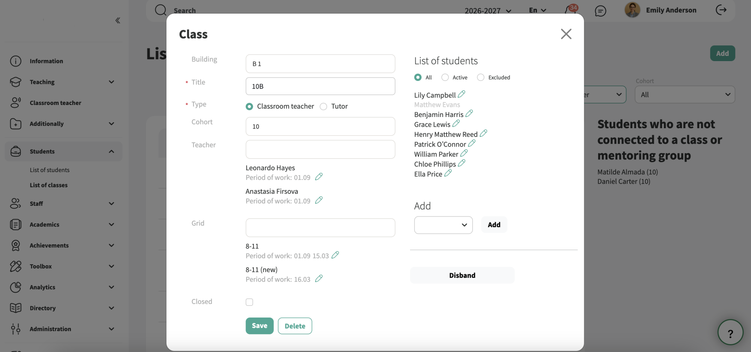The image size is (751, 352).
Task: Go to List of students submenu
Action: pyautogui.click(x=50, y=170)
